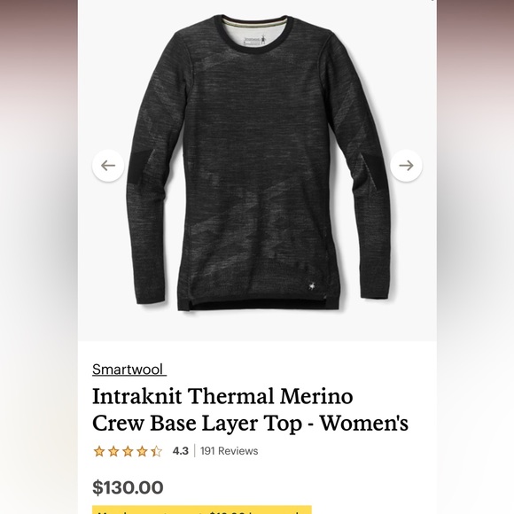Click the third rating star
The image size is (514, 514).
[x=128, y=451]
